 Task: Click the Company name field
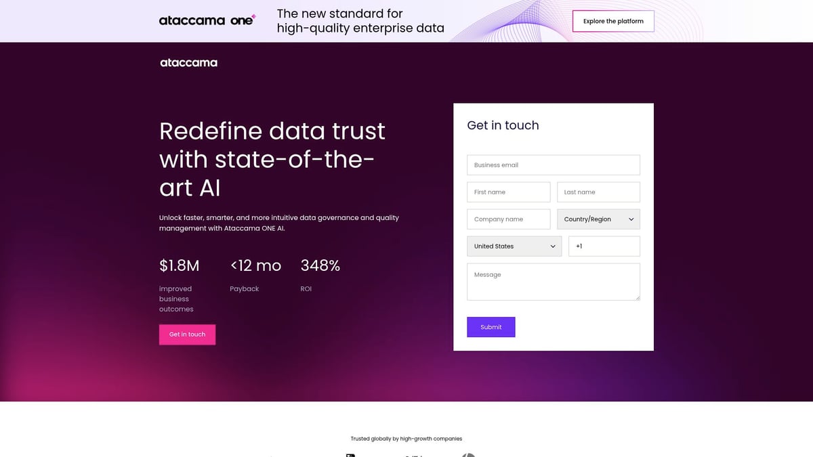coord(508,219)
